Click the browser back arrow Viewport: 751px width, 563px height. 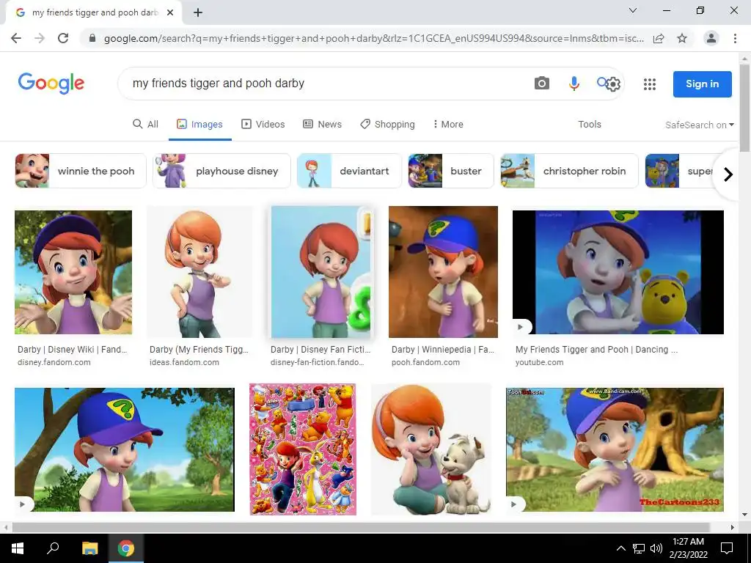click(16, 38)
